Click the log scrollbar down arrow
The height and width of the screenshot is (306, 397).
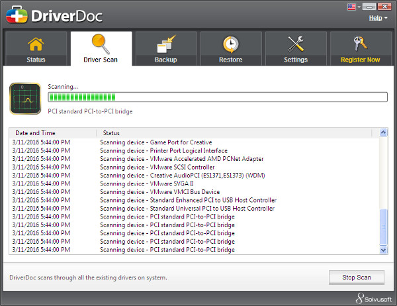click(382, 250)
